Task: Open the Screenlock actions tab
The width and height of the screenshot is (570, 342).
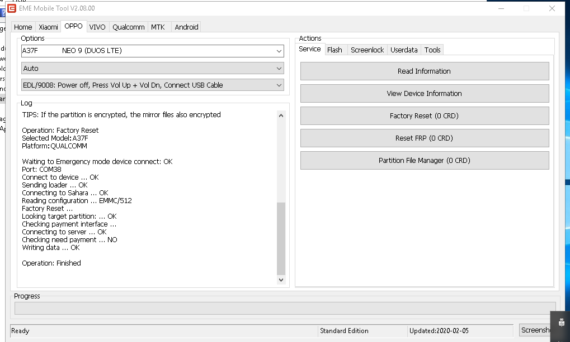Action: tap(367, 50)
